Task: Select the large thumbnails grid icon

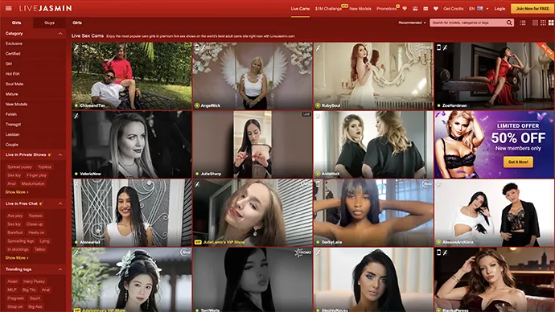Action: 551,23
